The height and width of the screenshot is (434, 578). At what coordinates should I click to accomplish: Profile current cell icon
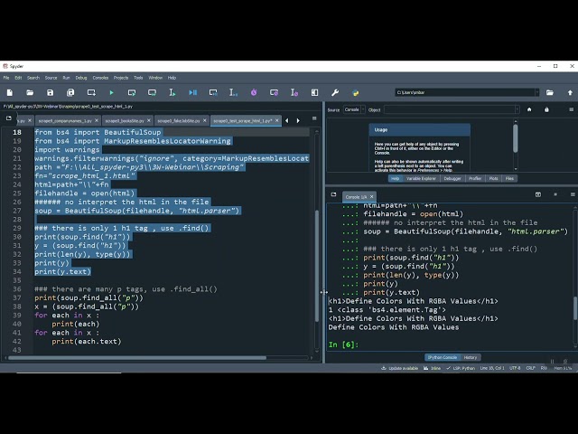(x=274, y=92)
